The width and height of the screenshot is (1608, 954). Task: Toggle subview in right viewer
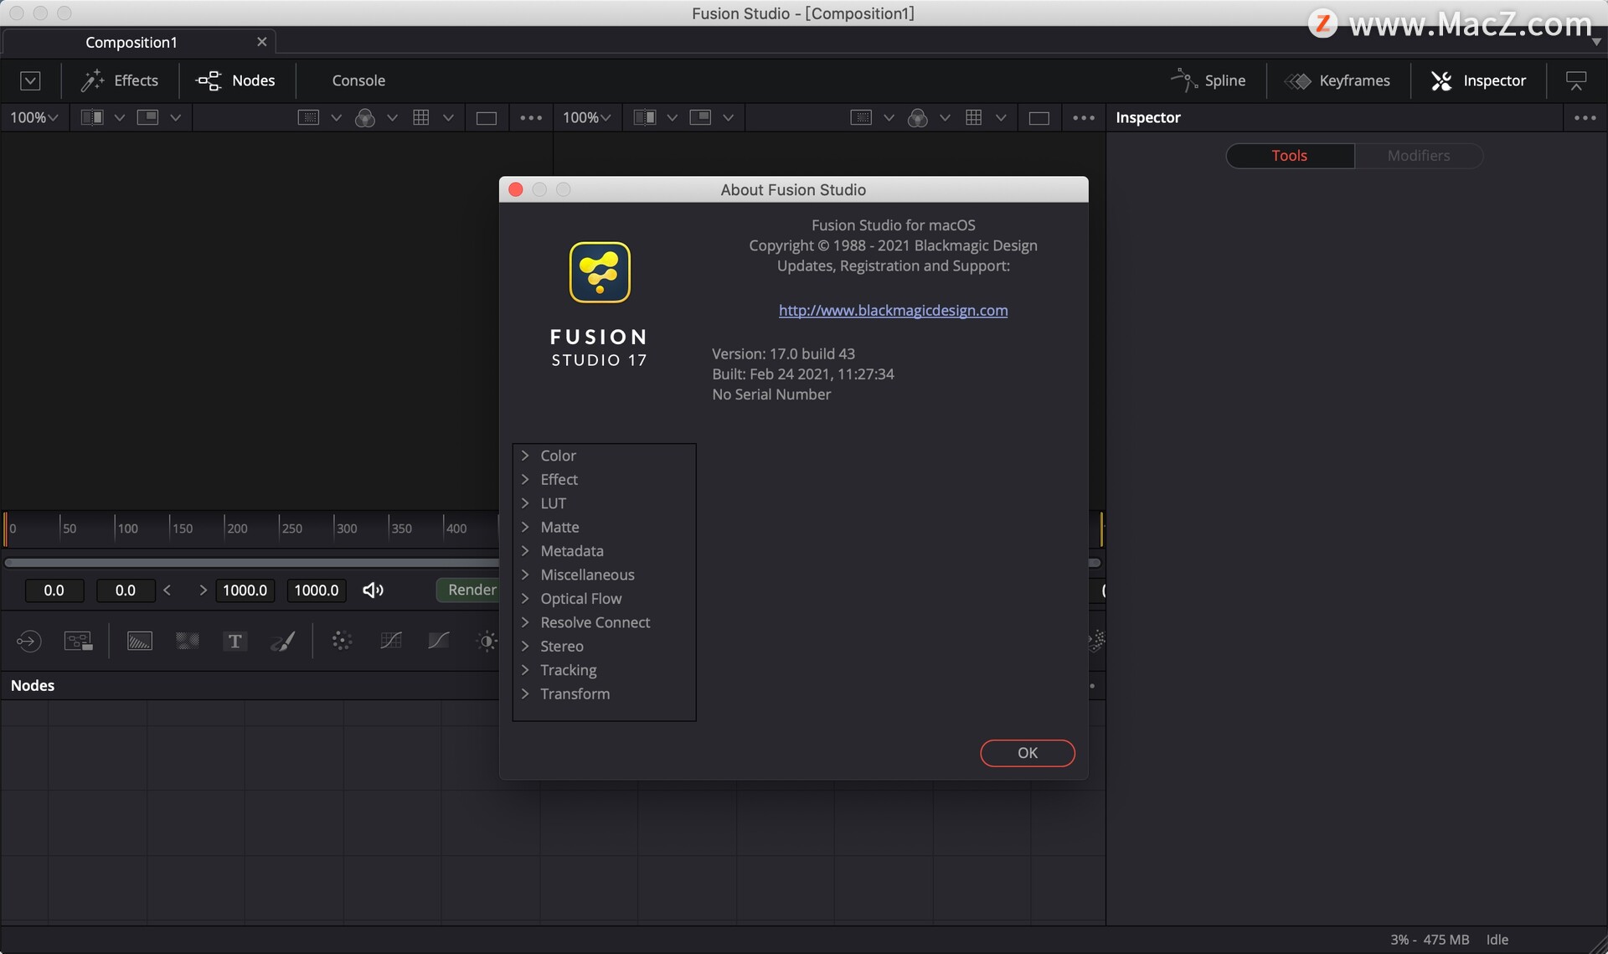(700, 118)
